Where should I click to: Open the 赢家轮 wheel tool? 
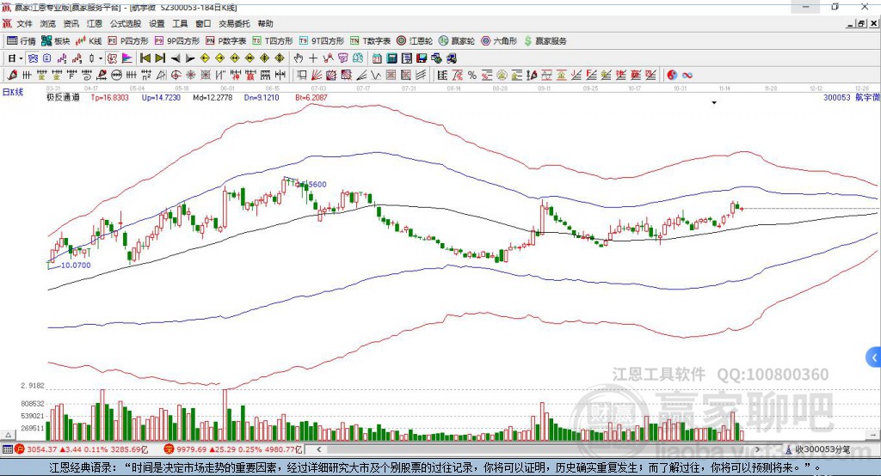coord(457,41)
